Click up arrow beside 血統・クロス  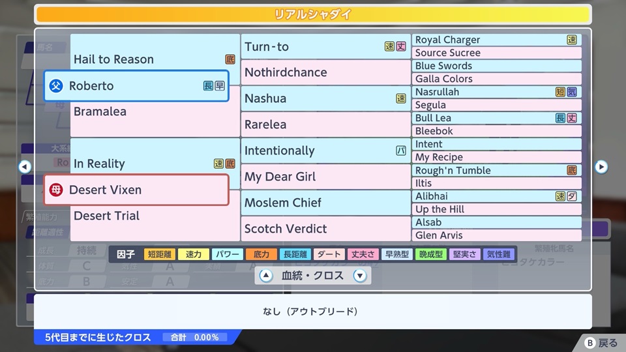(266, 275)
